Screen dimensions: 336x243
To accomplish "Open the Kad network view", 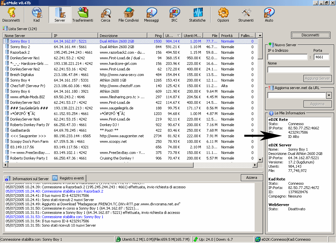I will click(36, 15).
